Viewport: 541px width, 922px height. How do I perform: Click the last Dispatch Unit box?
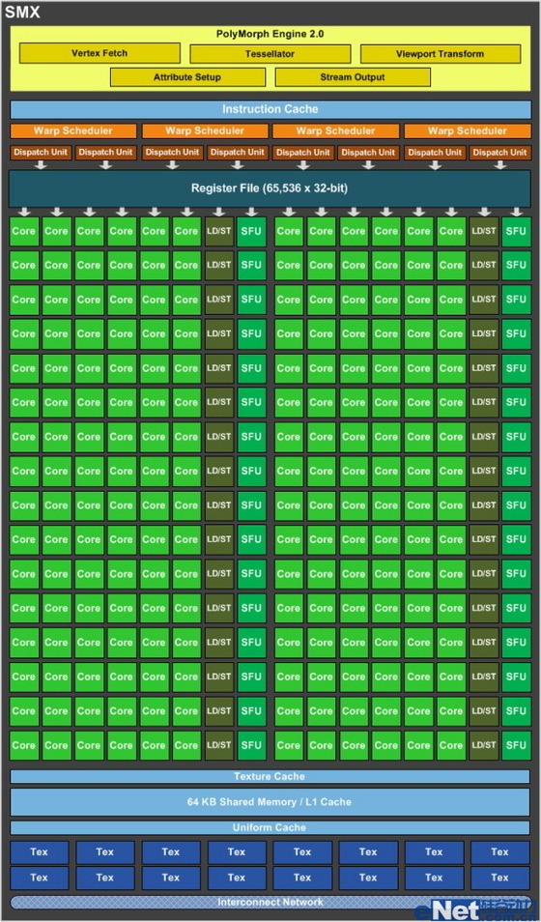[x=499, y=153]
